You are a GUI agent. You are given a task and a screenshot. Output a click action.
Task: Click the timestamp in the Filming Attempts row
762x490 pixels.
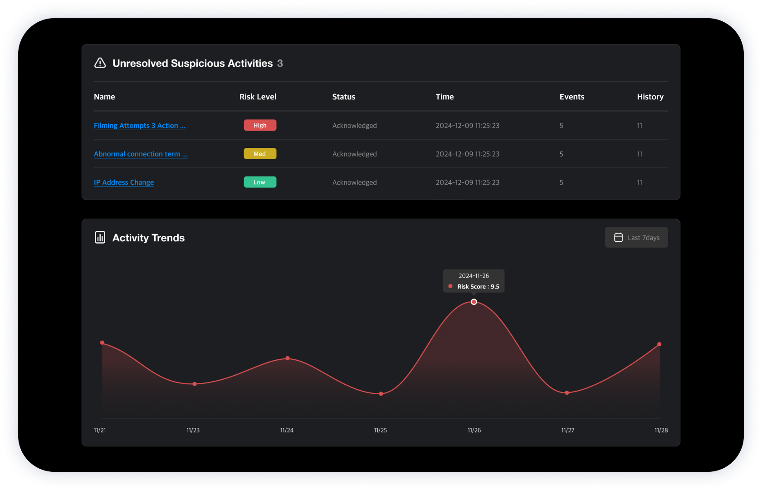pyautogui.click(x=467, y=126)
